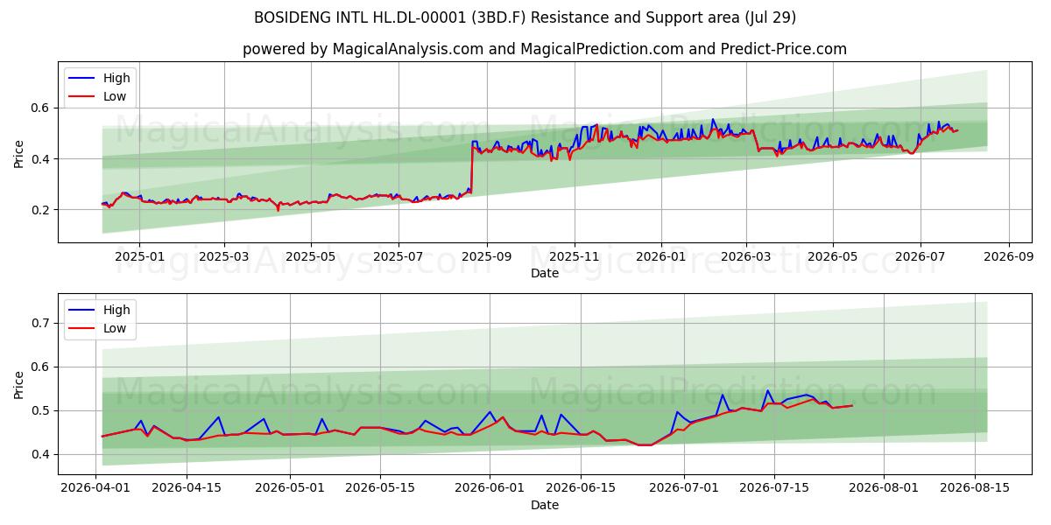Click the '2026-01' tick label

pyautogui.click(x=661, y=256)
